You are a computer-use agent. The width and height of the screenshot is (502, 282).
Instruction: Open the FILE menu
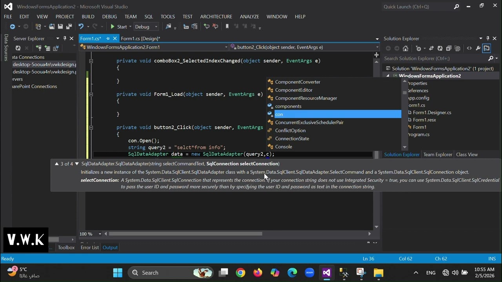pyautogui.click(x=8, y=16)
